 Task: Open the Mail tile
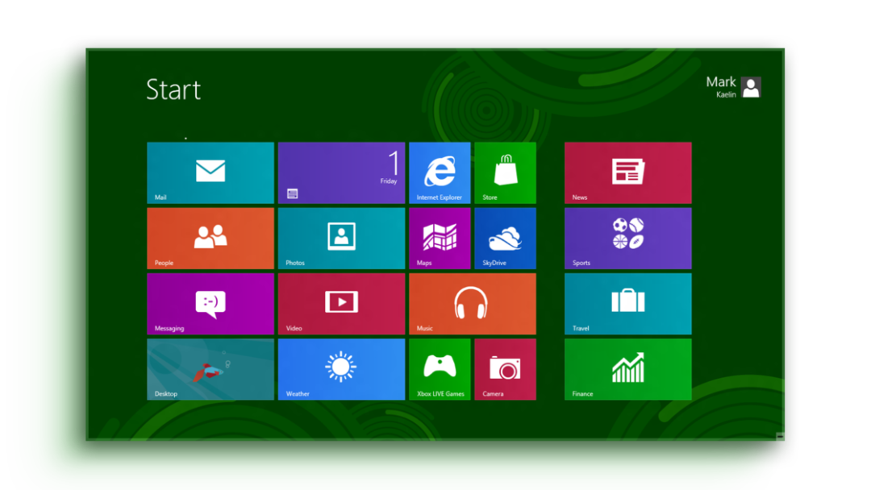210,172
